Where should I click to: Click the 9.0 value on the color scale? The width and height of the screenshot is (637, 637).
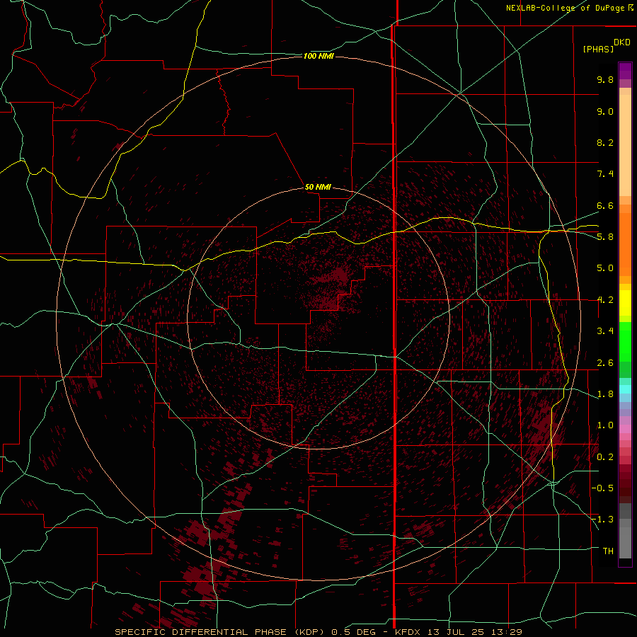605,111
